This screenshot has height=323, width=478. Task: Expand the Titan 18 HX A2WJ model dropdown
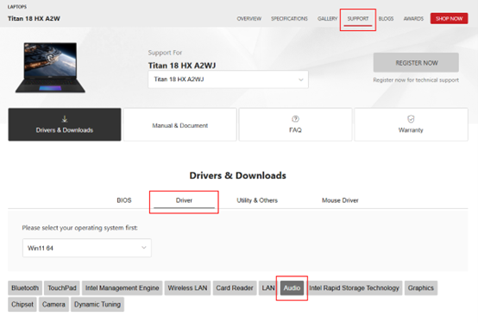228,79
